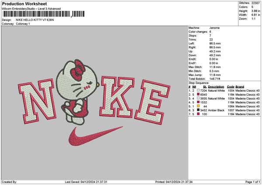Screen dimensions: 262x185
Task: Click the 'Stops:' label
Action: point(193,36)
